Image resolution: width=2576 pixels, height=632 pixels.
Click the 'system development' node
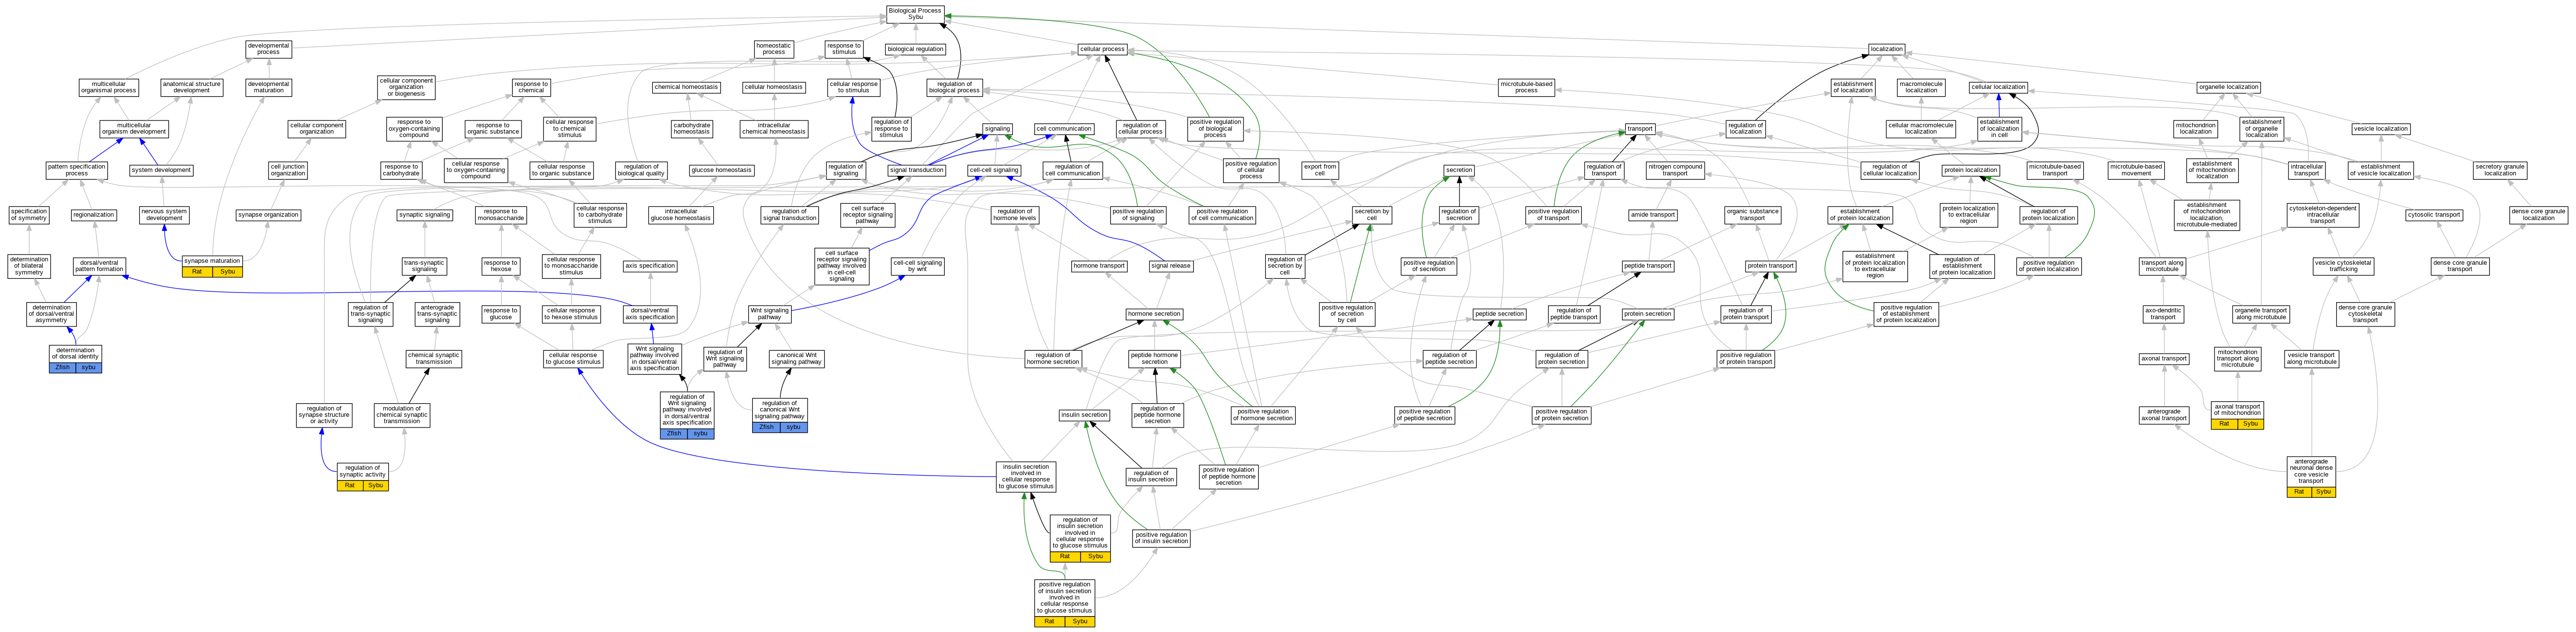coord(161,170)
